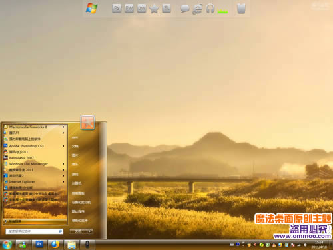The height and width of the screenshot is (250, 333).
Task: Expand the Adobe Photoshop CS3 jump list arrow
Action: pos(63,146)
